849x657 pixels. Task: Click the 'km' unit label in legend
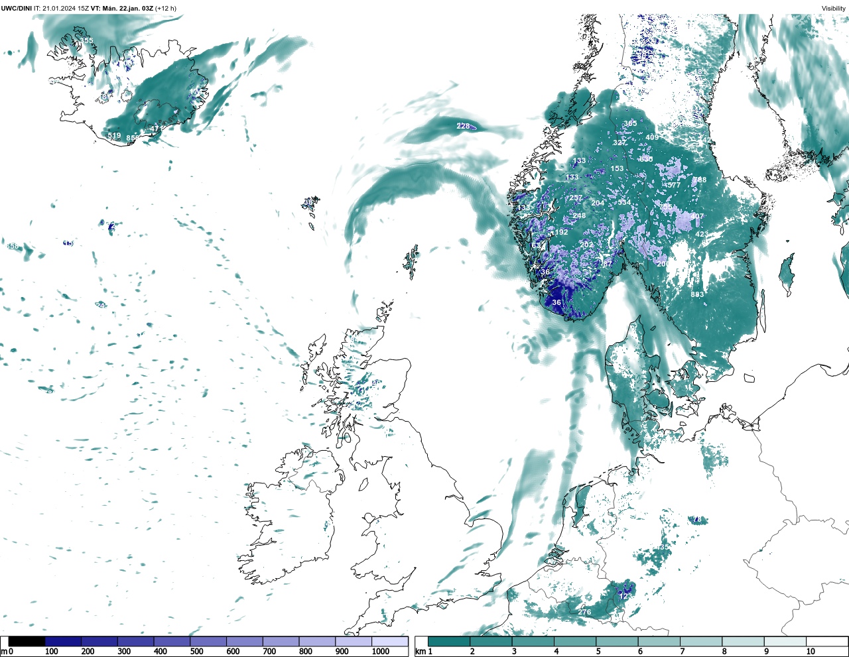pos(420,652)
